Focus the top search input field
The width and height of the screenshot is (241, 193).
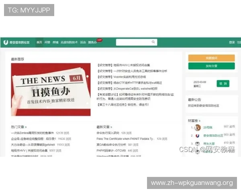(x=137, y=42)
